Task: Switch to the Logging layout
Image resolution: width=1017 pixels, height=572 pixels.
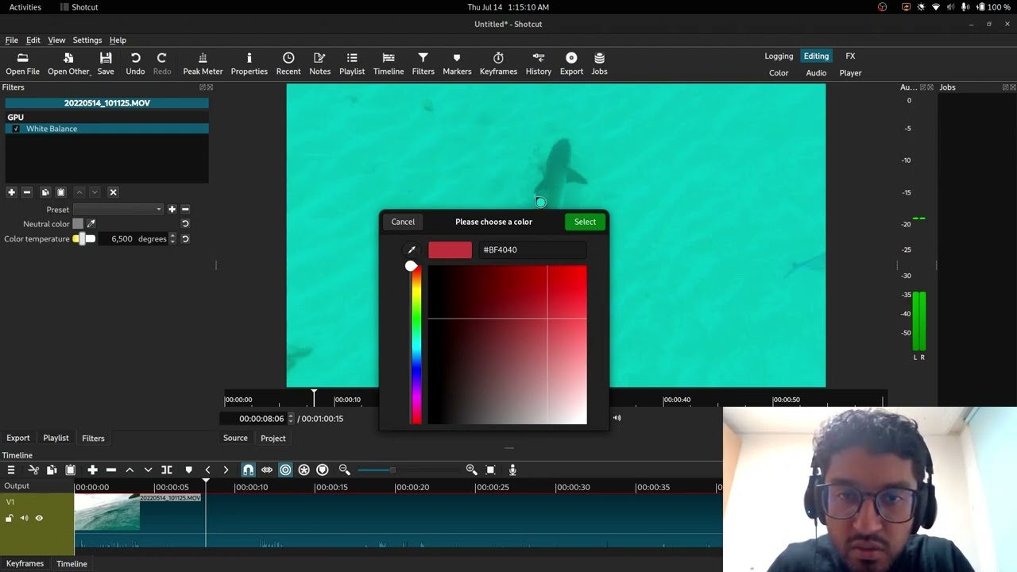Action: point(779,56)
